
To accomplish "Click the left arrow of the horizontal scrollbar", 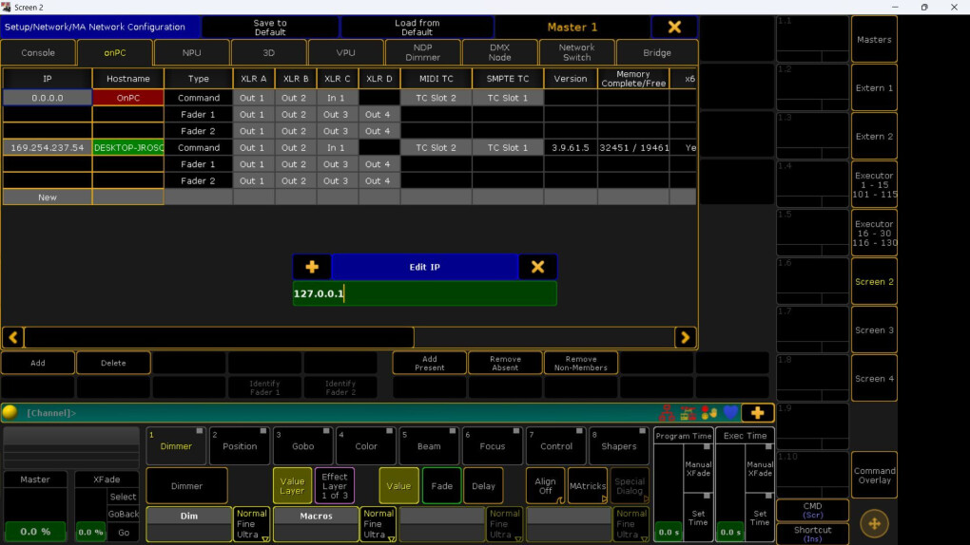I will [13, 337].
